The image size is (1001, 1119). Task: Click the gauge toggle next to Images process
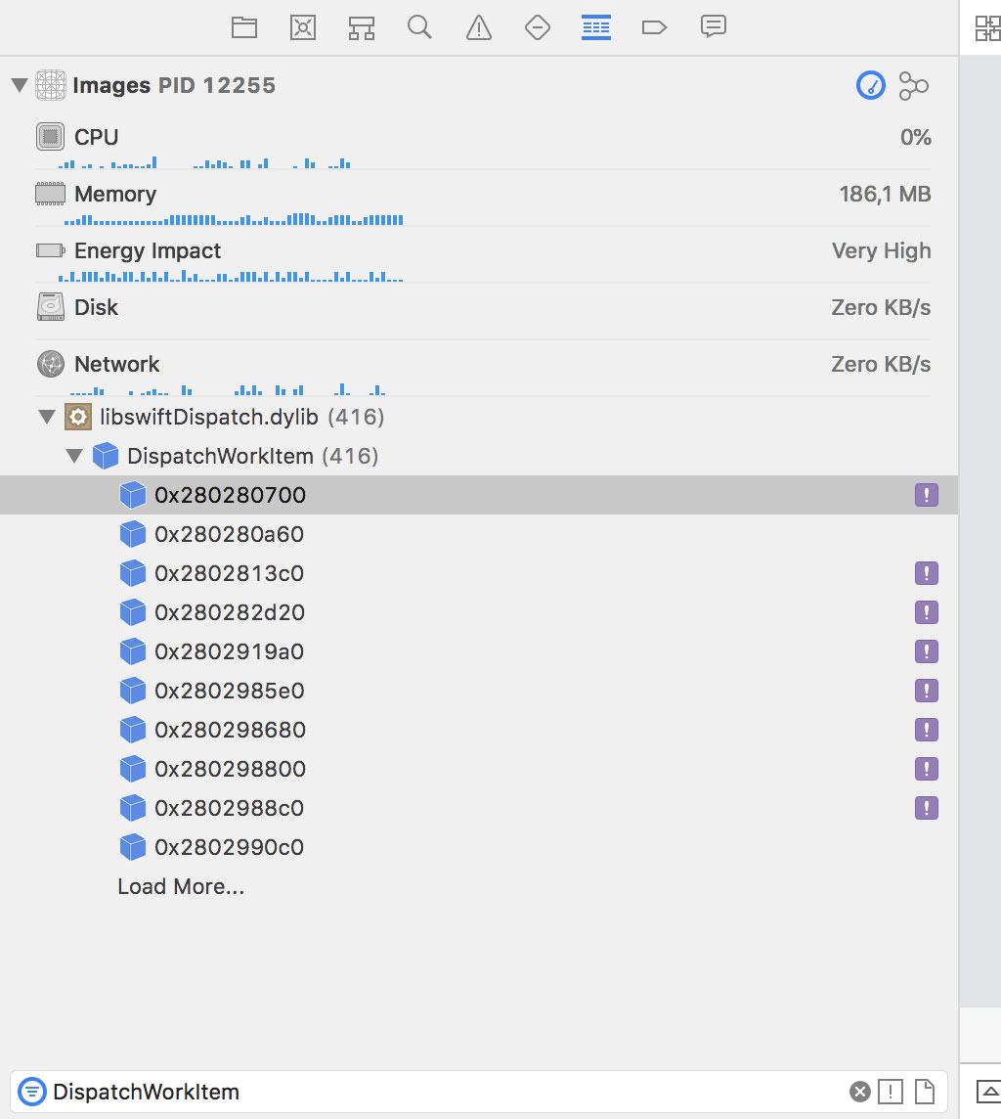pyautogui.click(x=871, y=86)
